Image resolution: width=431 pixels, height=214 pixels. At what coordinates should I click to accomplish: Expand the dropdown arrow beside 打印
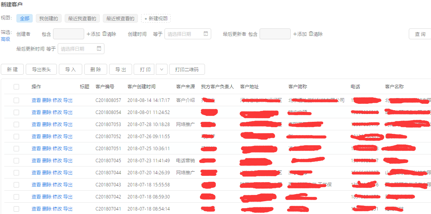click(162, 69)
